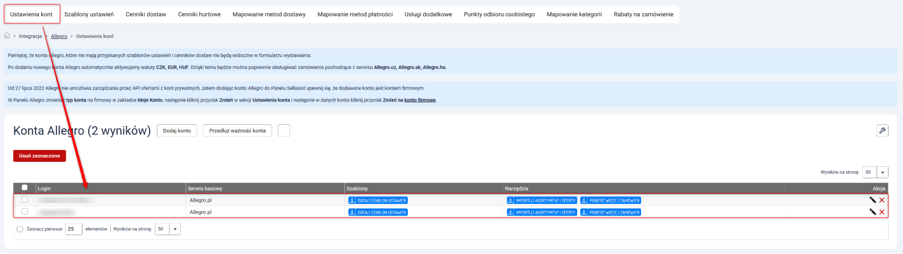Enable the 'Zaznacz pierwsze' checkbox
The image size is (903, 254).
pos(20,229)
